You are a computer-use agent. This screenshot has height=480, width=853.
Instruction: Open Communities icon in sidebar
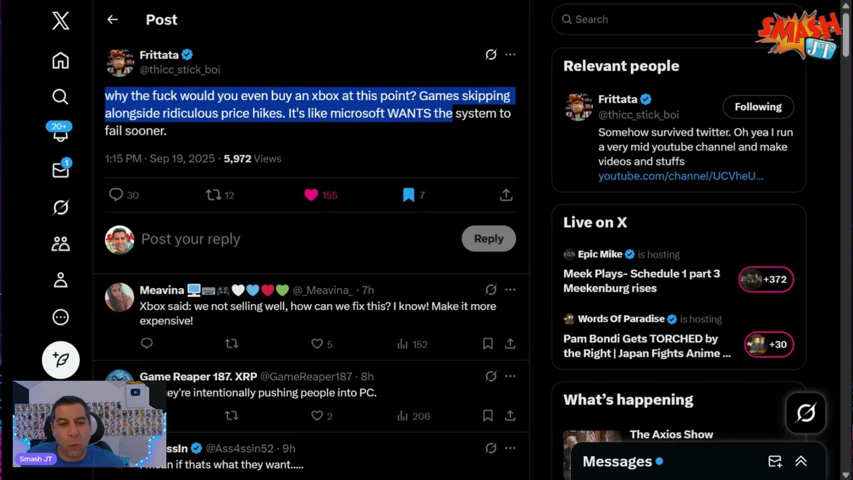[x=61, y=244]
